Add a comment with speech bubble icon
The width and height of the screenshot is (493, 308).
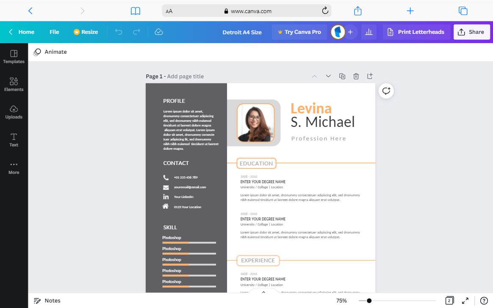[x=386, y=91]
